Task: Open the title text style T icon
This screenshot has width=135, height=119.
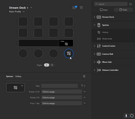Action: [82, 86]
